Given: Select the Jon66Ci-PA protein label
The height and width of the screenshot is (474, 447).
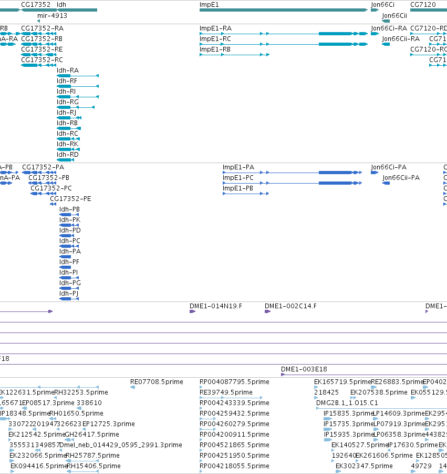Looking at the screenshot, I should (x=389, y=167).
